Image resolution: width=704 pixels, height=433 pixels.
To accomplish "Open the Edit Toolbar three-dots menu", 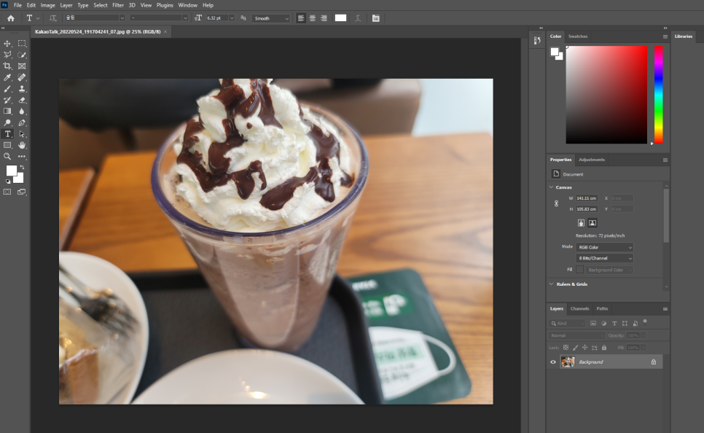I will click(22, 156).
